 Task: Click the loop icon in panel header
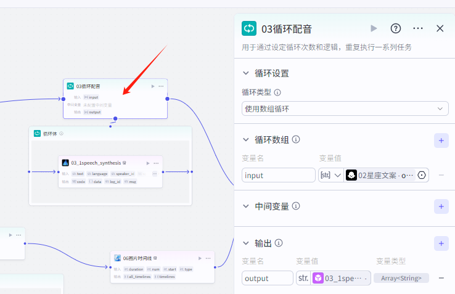tap(249, 28)
